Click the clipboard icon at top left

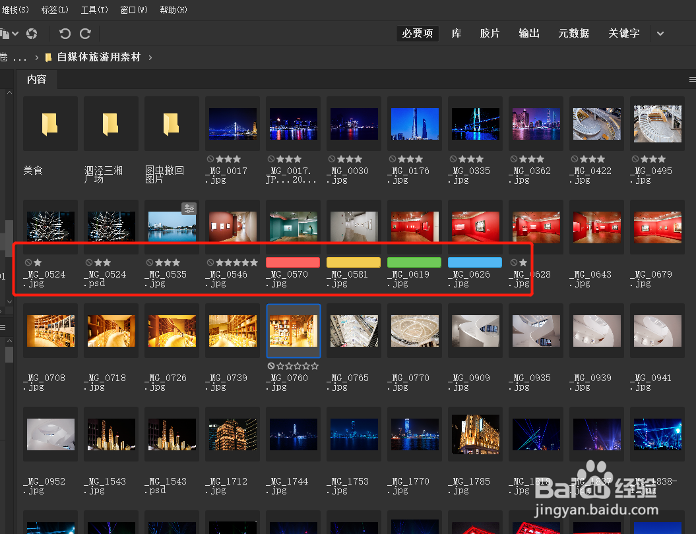[6, 34]
